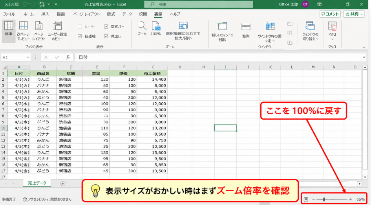Click the status bar view icon beside zoom slider

click(306, 200)
